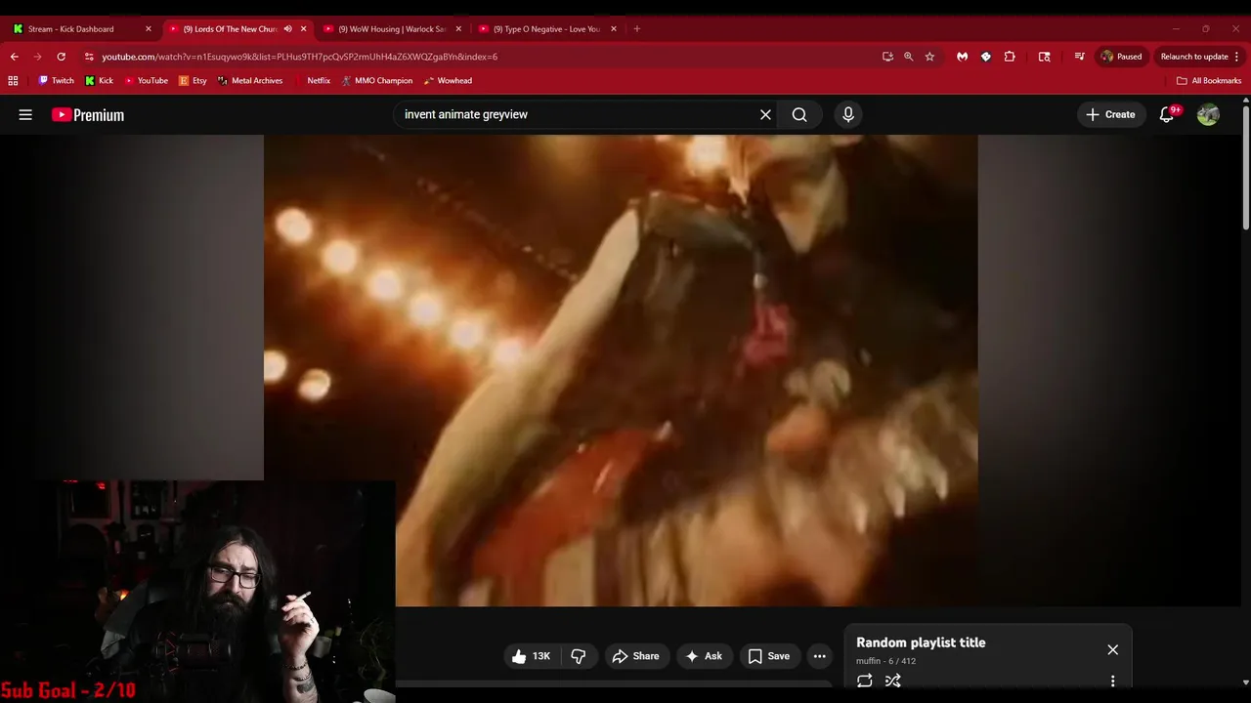The image size is (1251, 703).
Task: Clear the search box text
Action: point(765,114)
